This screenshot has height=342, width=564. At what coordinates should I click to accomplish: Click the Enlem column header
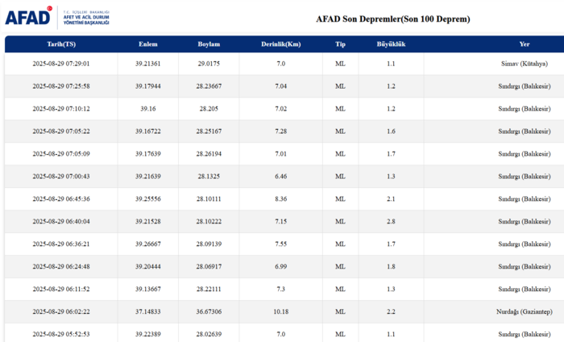tap(148, 44)
